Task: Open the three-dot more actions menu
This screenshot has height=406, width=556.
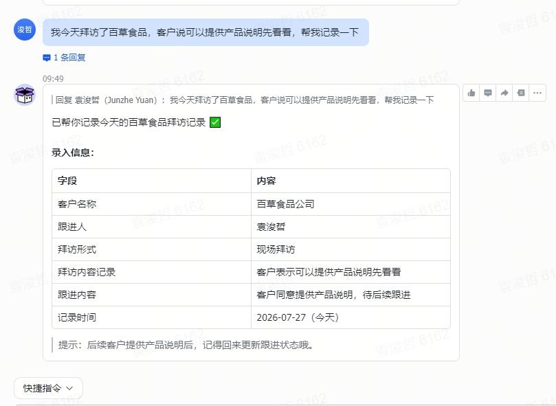Action: tap(537, 93)
